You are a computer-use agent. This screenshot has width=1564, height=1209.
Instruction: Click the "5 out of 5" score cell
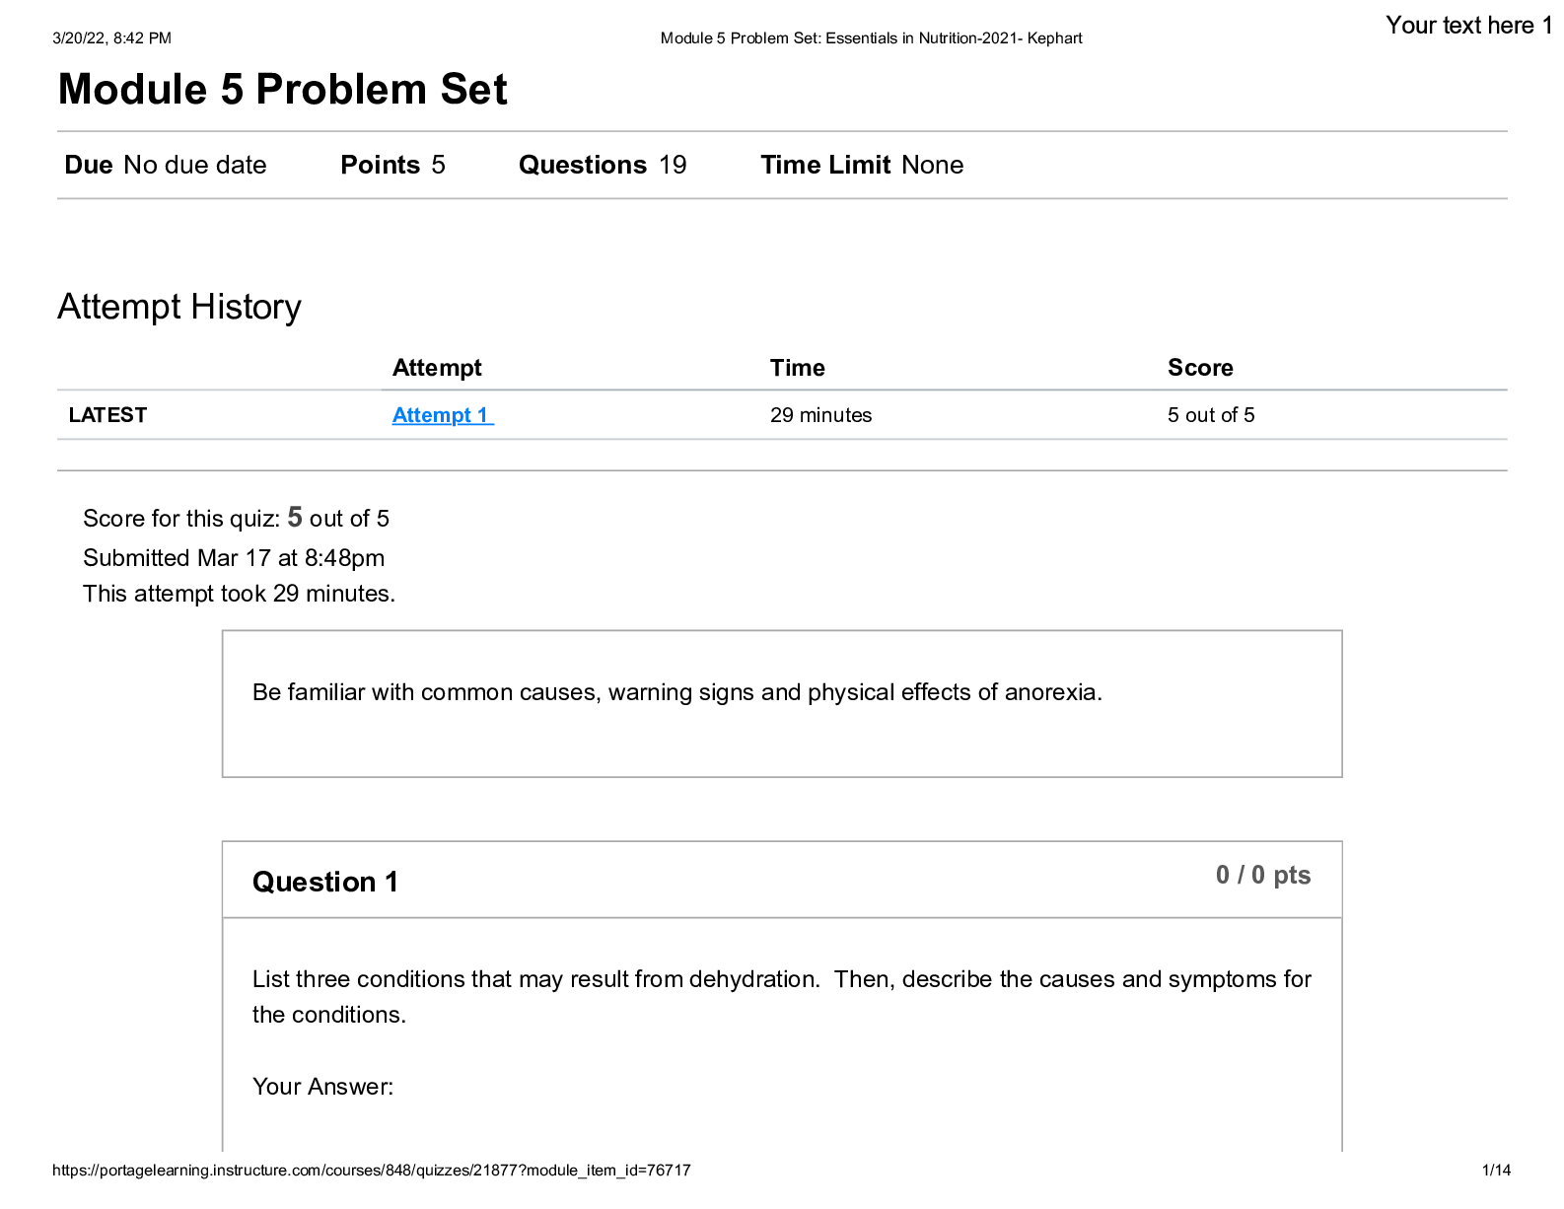(x=1211, y=415)
